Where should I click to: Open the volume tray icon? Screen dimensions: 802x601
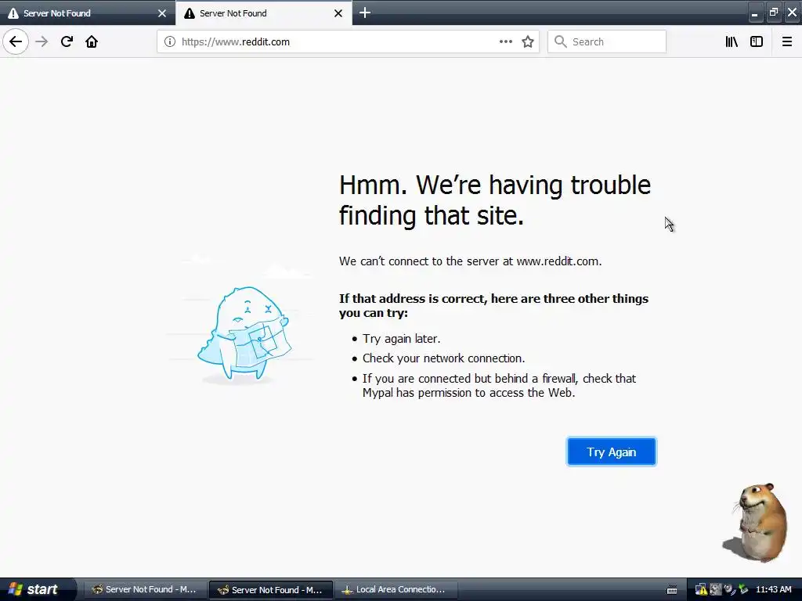(x=729, y=590)
